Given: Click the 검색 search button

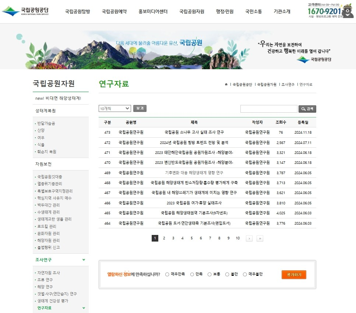Looking at the screenshot, I should pos(307,109).
